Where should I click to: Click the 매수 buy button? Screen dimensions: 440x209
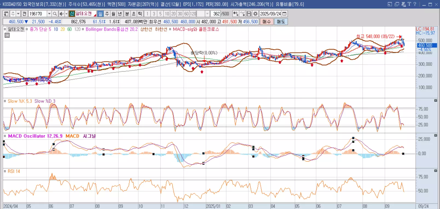(267, 22)
